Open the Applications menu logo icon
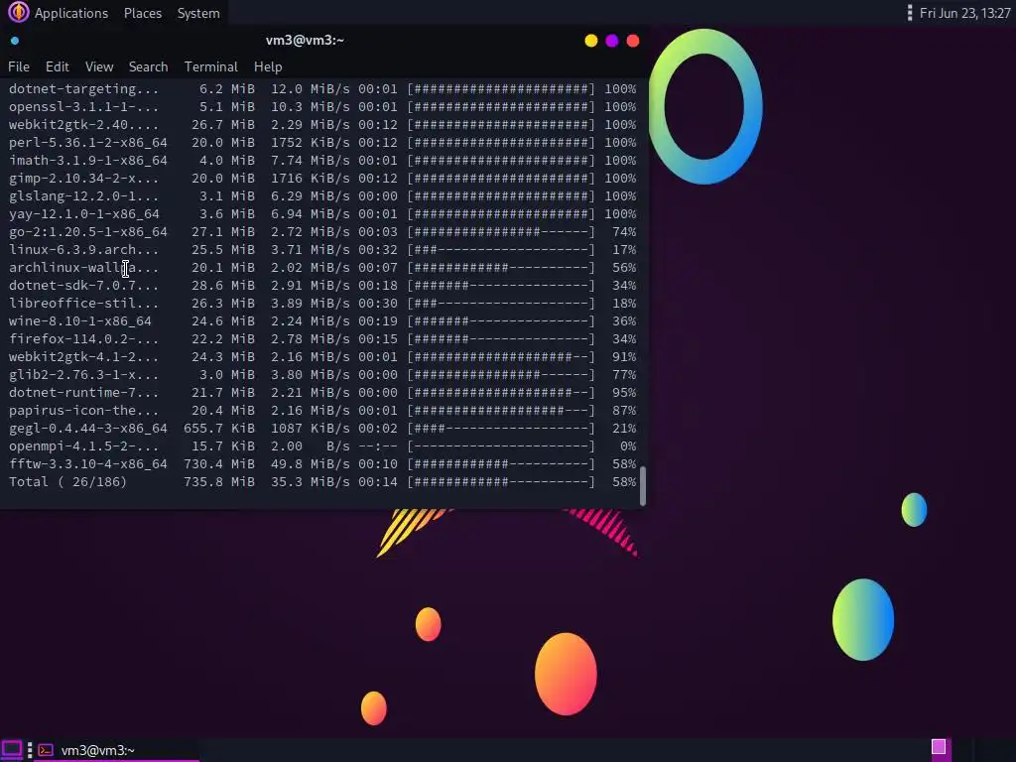1016x762 pixels. (18, 12)
